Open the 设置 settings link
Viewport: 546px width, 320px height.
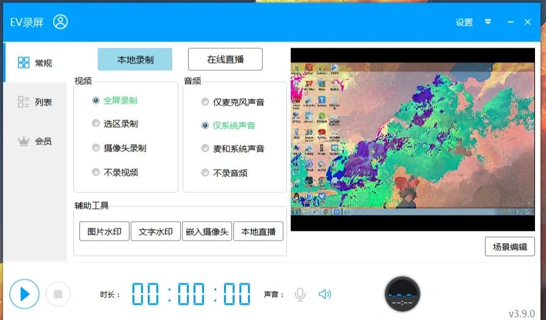464,22
